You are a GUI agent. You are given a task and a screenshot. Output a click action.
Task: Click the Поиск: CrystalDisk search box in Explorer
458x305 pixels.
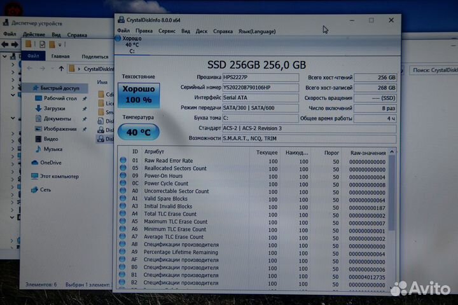pos(433,70)
